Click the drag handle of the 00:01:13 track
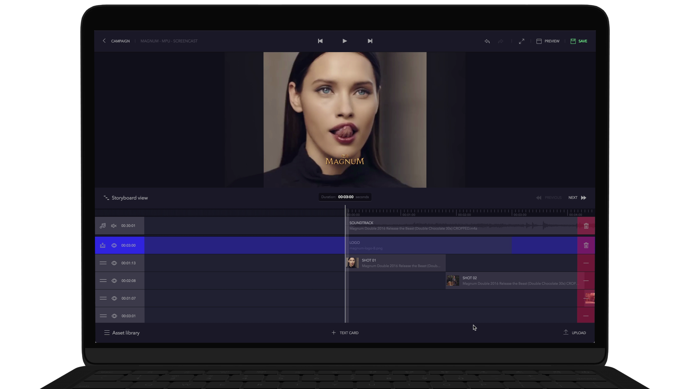Screen dimensions: 692x389 103,263
